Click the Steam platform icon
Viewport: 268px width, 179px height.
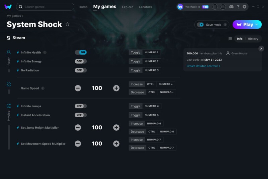[8, 38]
